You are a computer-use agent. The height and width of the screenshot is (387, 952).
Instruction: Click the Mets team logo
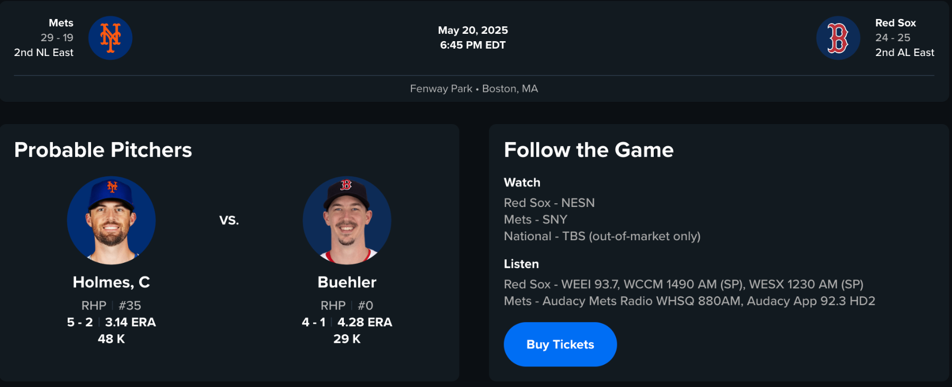(x=110, y=38)
